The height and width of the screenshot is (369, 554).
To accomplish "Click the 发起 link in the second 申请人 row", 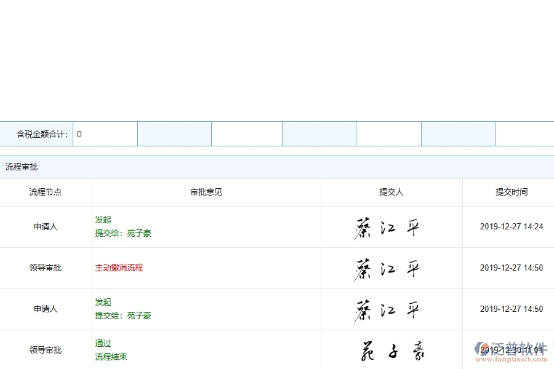I will (103, 302).
